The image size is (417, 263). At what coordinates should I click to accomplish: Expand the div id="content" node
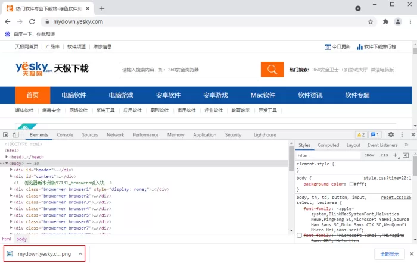[11, 176]
